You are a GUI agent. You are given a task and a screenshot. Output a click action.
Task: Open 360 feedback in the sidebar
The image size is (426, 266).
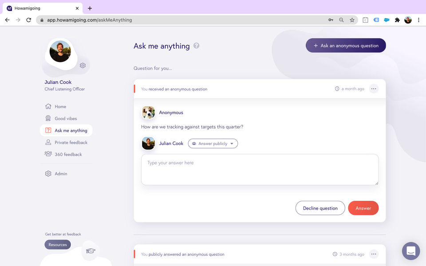coord(66,154)
